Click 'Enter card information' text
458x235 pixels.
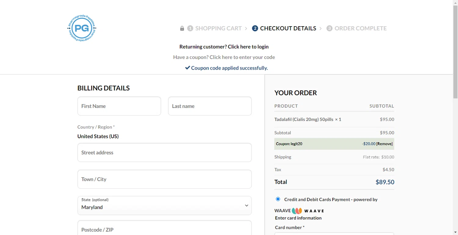point(298,218)
